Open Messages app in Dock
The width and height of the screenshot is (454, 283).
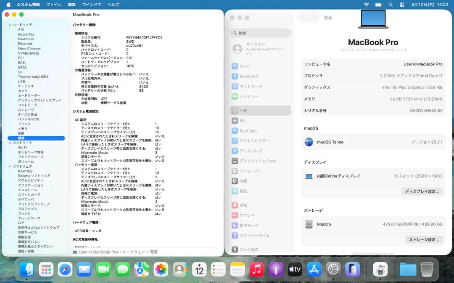tap(123, 270)
